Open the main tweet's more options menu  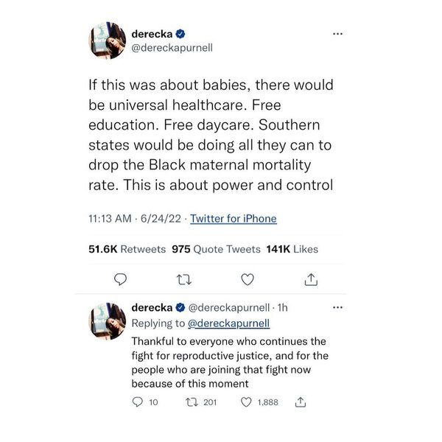338,35
